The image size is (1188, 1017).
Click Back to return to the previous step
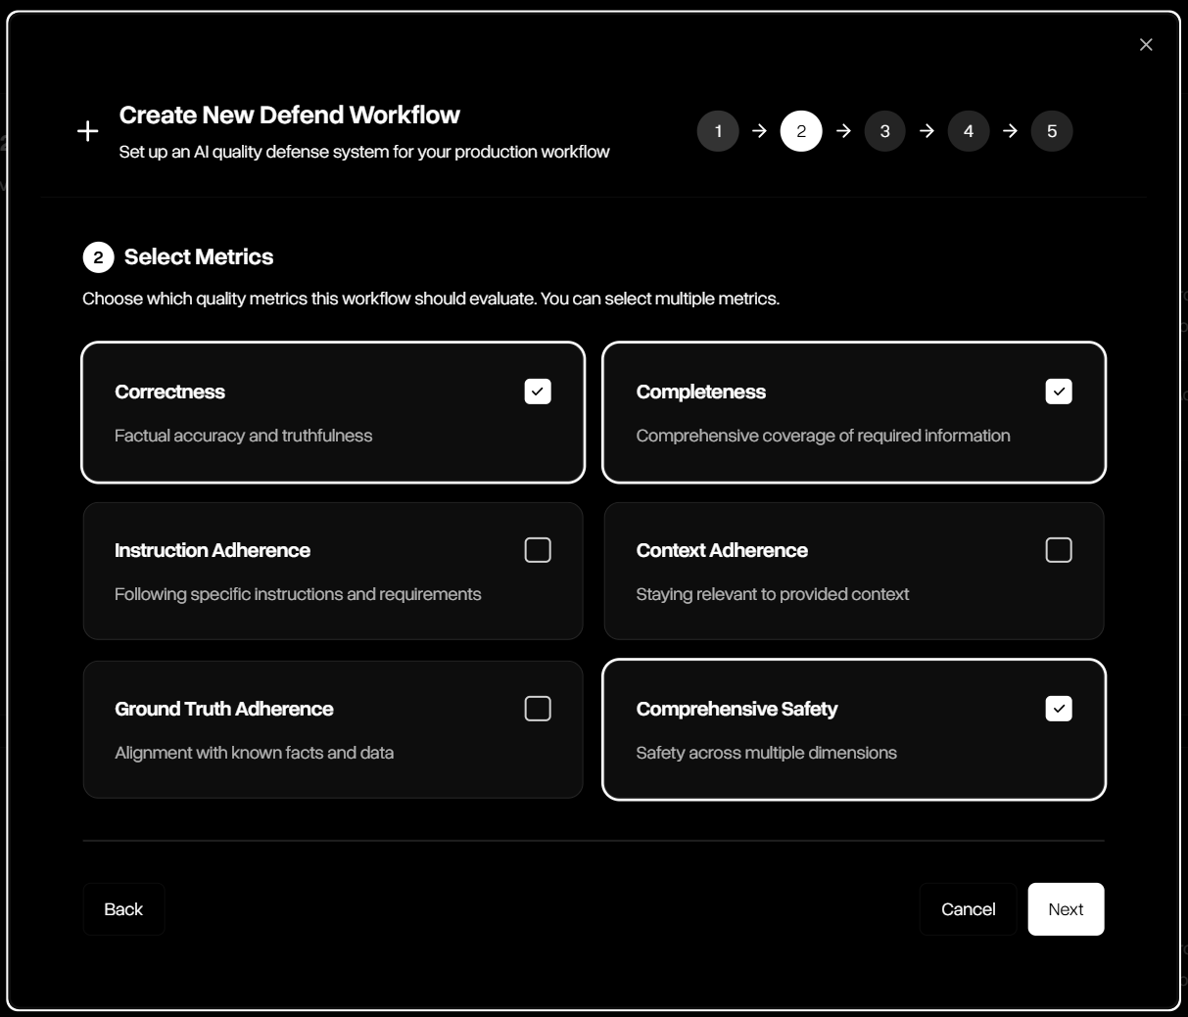click(123, 908)
